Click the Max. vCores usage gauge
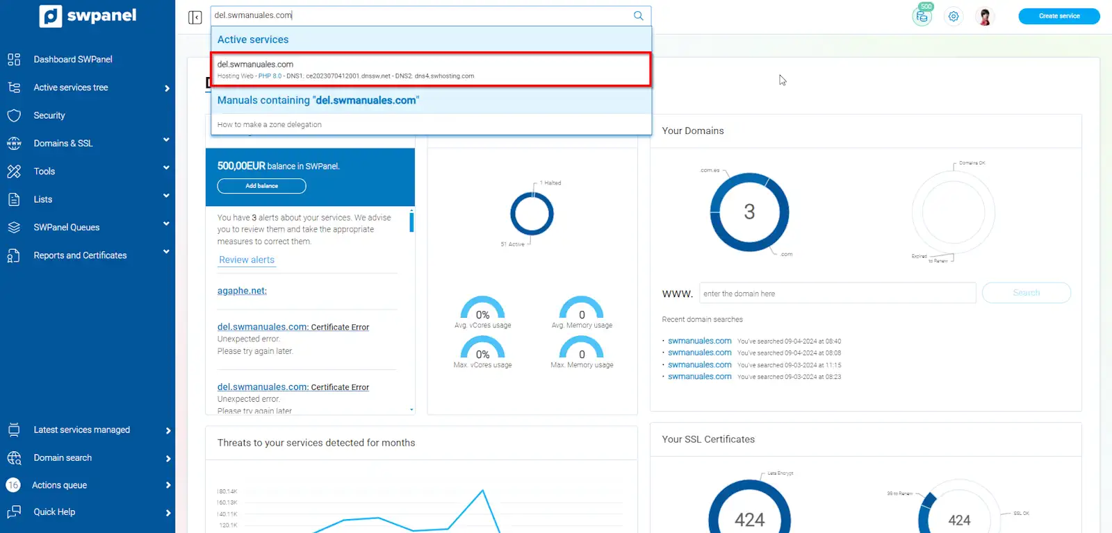The width and height of the screenshot is (1112, 533). tap(482, 348)
